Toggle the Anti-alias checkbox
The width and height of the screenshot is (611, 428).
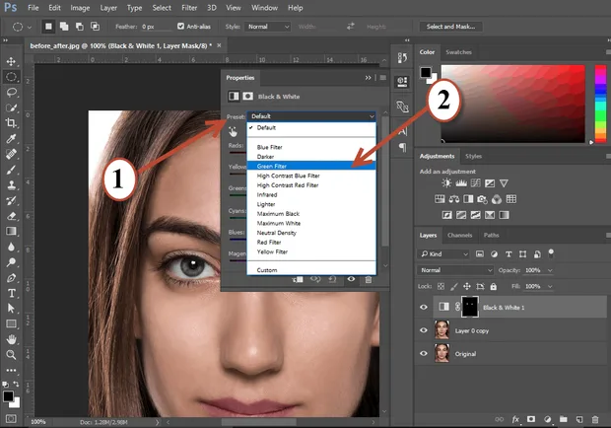[x=180, y=26]
